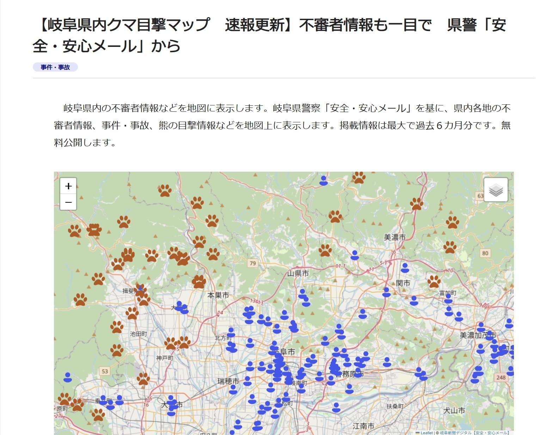The image size is (540, 435).
Task: Click the bear paw marker left of 池田町 label
Action: [x=117, y=327]
